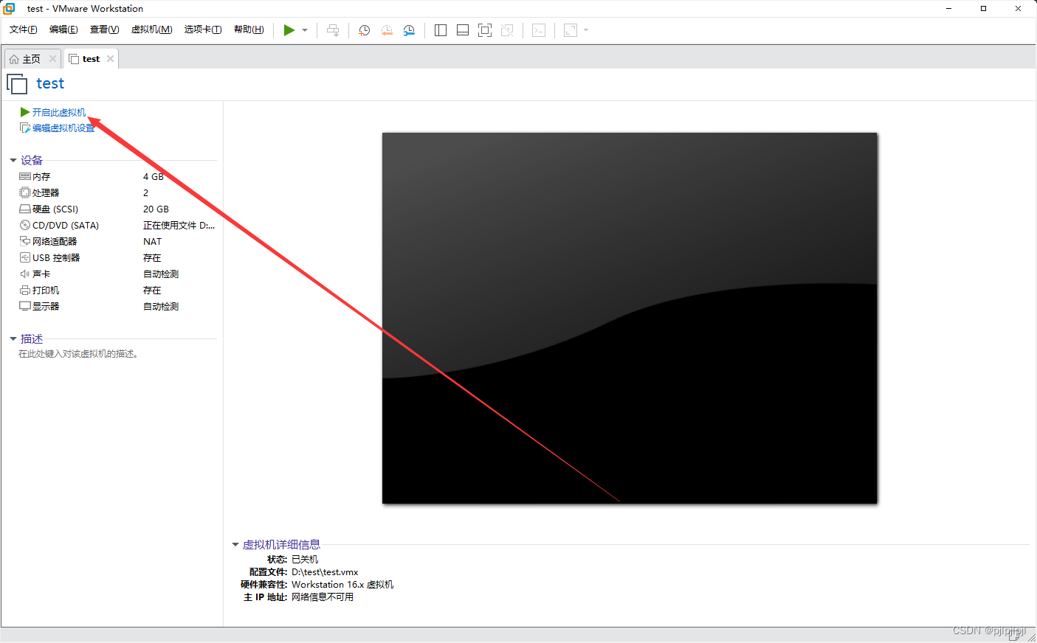Maximize the VMware Workstation window
This screenshot has height=643, width=1037.
pos(983,9)
